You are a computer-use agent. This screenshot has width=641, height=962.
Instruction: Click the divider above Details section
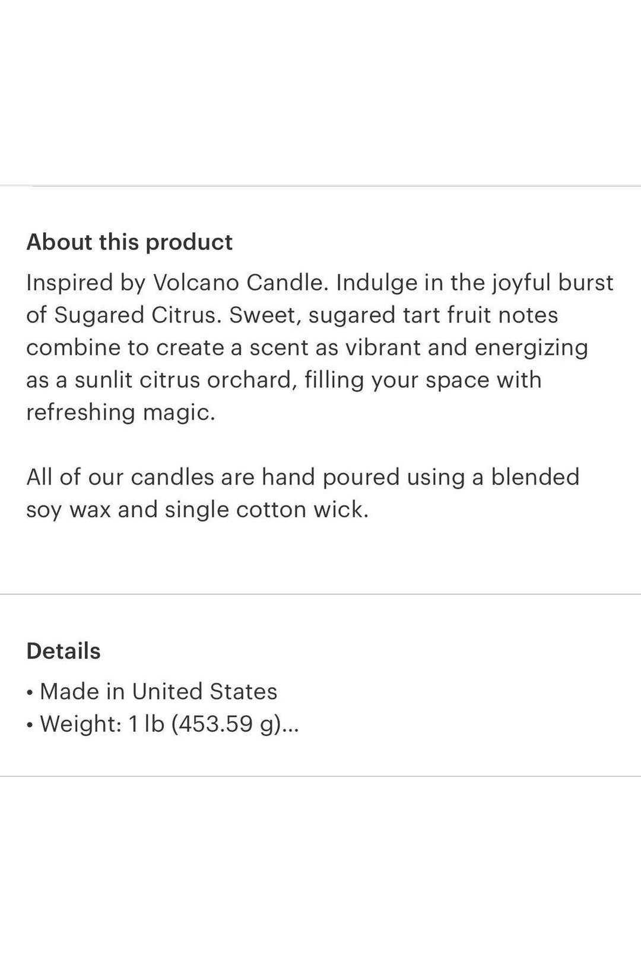[x=320, y=594]
